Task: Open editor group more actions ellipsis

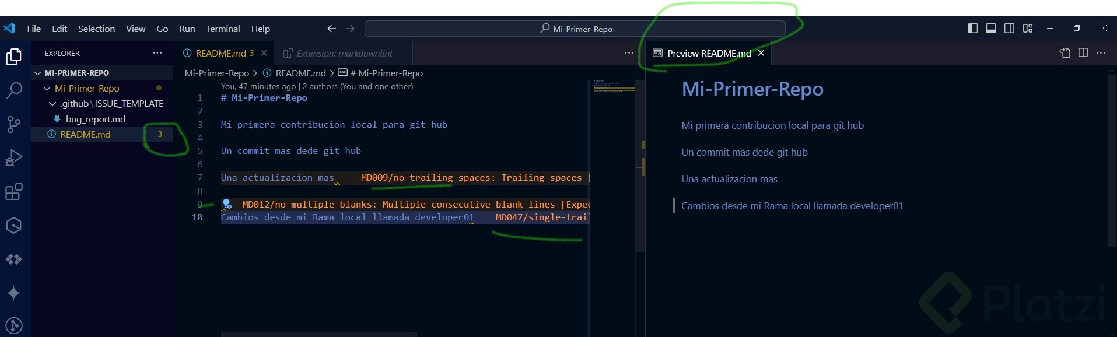Action: [629, 53]
